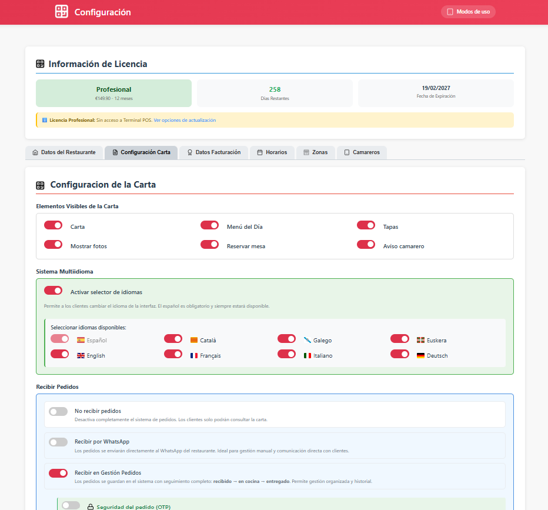Click the QR logo icon beside Configuración

(x=62, y=12)
